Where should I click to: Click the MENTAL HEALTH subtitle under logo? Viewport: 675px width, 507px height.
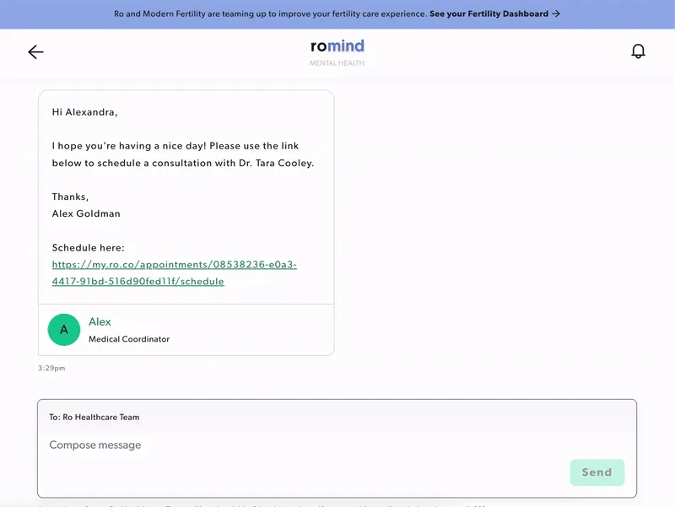click(x=337, y=63)
